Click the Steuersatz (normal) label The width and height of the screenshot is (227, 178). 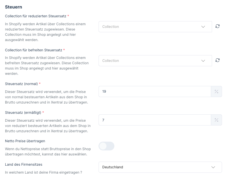click(x=21, y=84)
